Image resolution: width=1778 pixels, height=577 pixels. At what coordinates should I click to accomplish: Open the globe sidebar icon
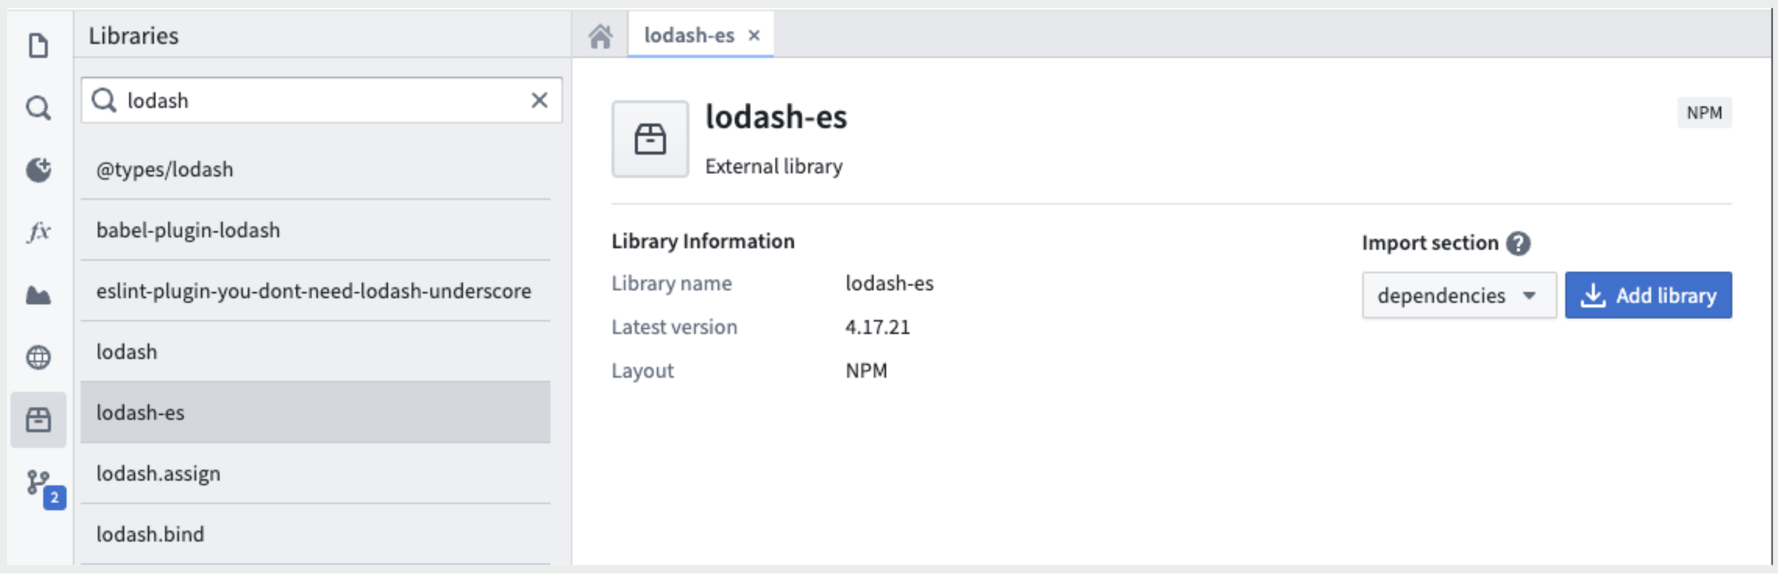[x=38, y=357]
